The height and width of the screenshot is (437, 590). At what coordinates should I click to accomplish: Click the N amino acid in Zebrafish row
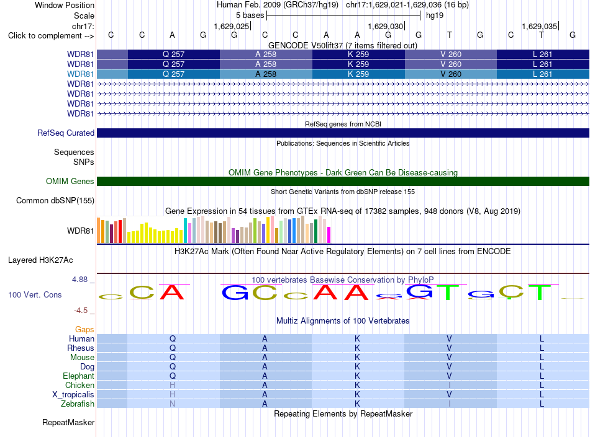pyautogui.click(x=172, y=404)
